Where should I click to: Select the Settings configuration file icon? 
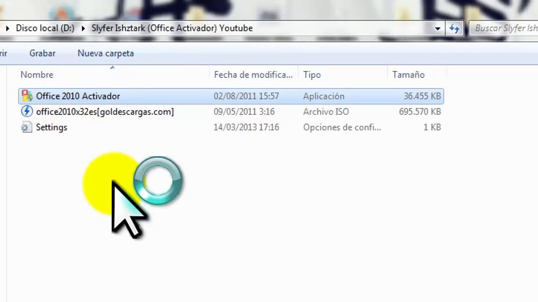click(27, 127)
